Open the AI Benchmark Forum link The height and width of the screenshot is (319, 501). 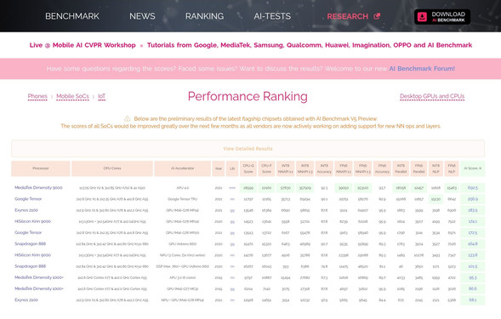(422, 68)
